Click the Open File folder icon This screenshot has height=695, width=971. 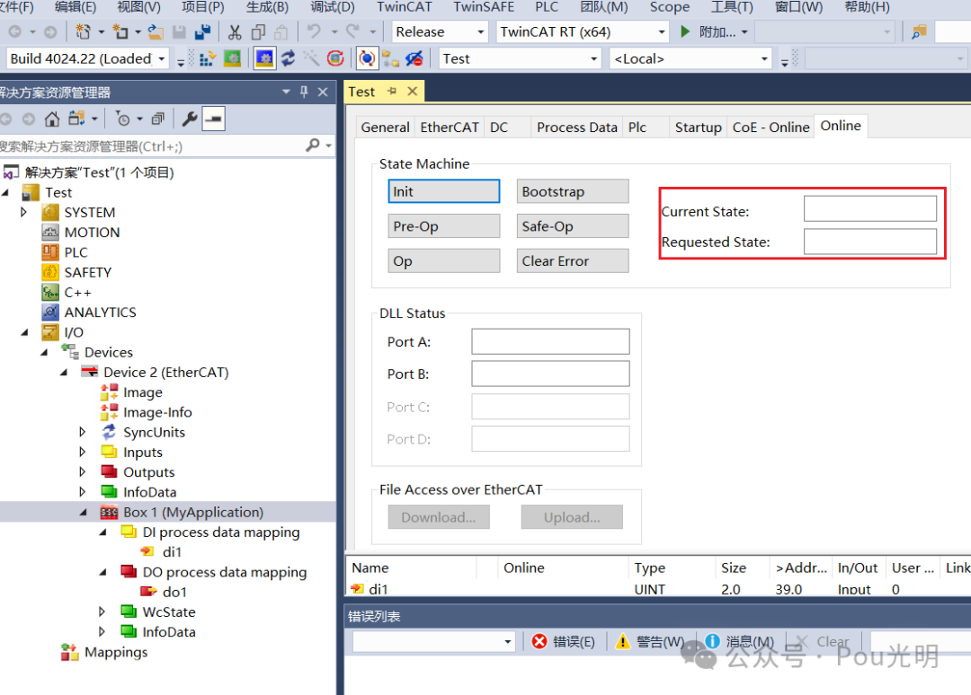[156, 31]
